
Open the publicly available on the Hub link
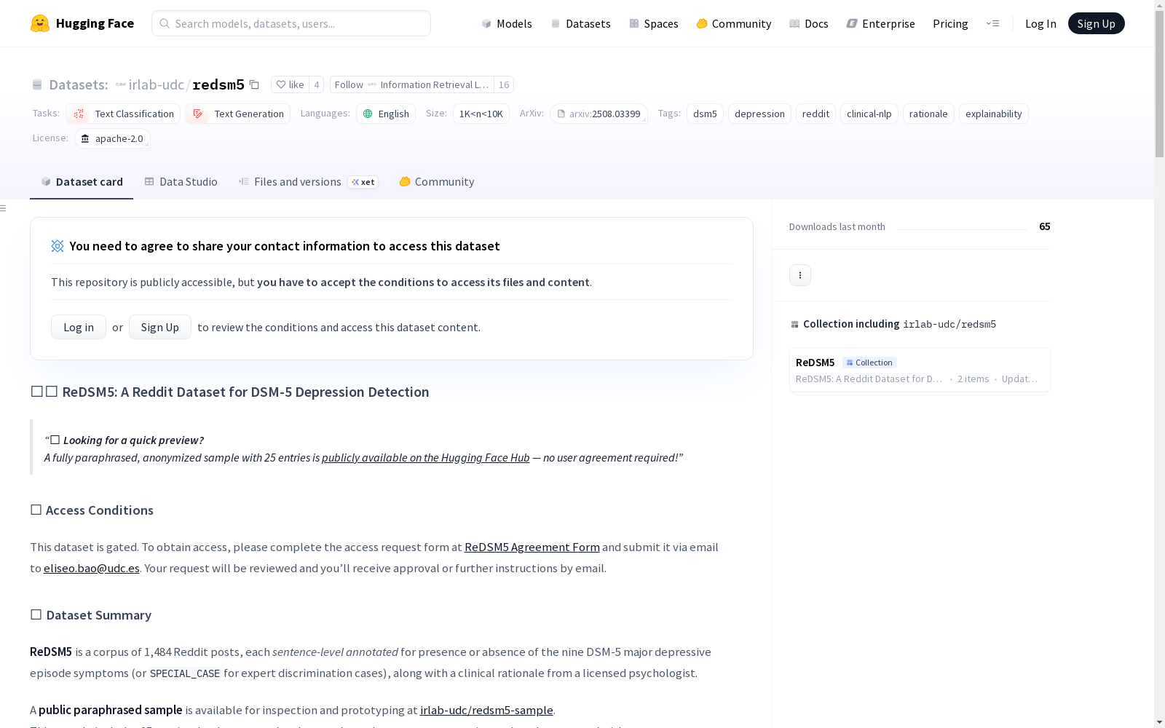(x=426, y=457)
